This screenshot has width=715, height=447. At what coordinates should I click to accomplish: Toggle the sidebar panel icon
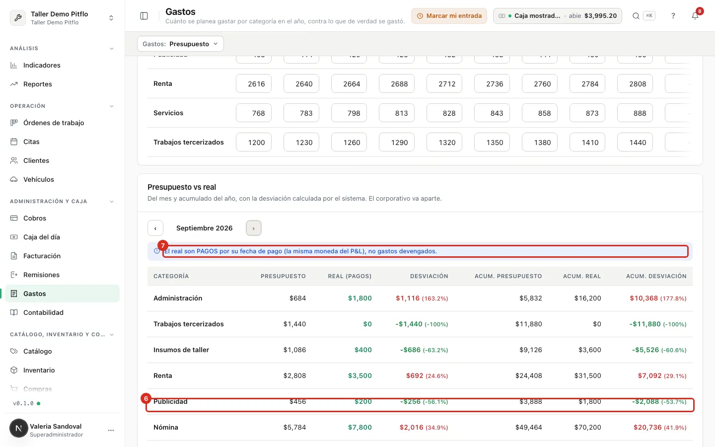[x=144, y=16]
